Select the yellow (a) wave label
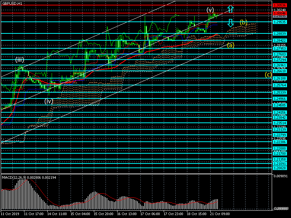291x218 pixels. coord(230,45)
